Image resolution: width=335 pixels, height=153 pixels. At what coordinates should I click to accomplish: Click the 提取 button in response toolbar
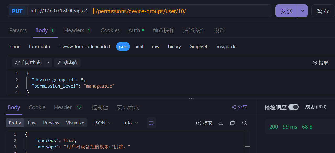click(204, 123)
